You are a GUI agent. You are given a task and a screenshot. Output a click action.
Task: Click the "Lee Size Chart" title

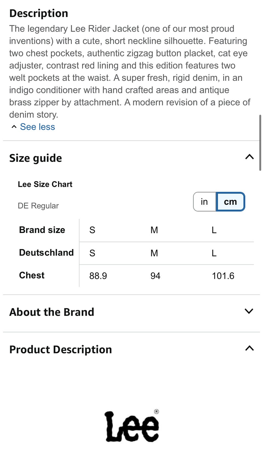pos(45,184)
